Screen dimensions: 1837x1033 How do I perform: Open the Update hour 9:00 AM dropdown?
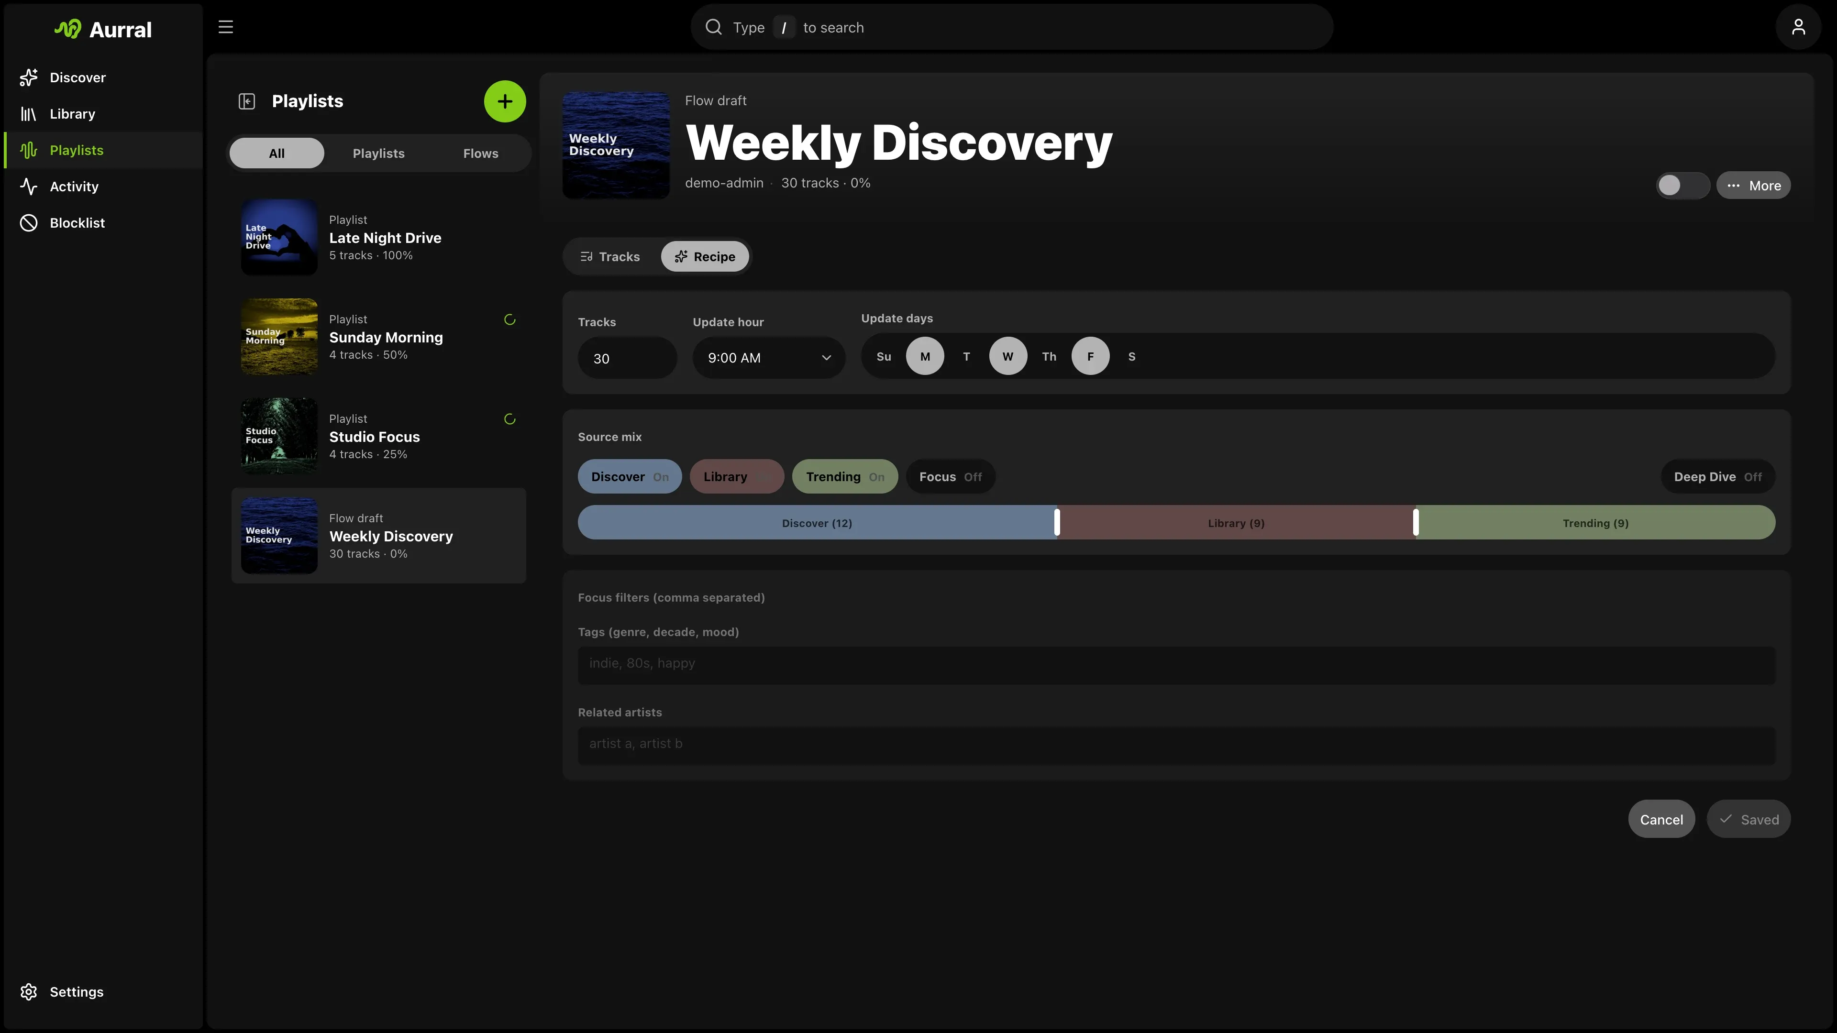[769, 358]
